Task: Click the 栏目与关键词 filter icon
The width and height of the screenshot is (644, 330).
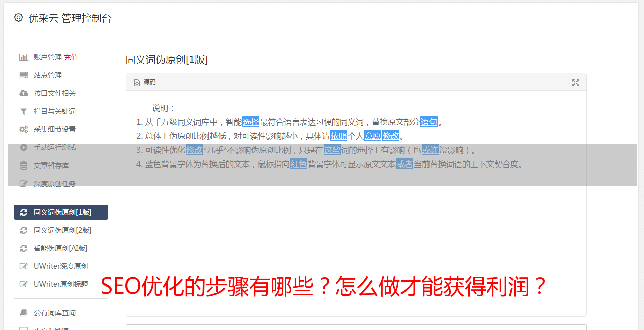Action: click(23, 111)
